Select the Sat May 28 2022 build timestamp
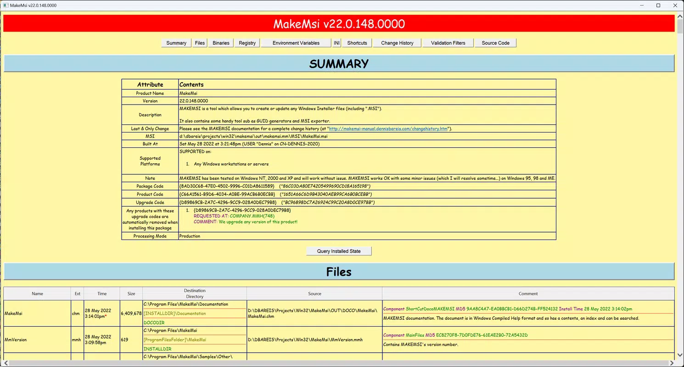This screenshot has width=684, height=367. pyautogui.click(x=249, y=144)
